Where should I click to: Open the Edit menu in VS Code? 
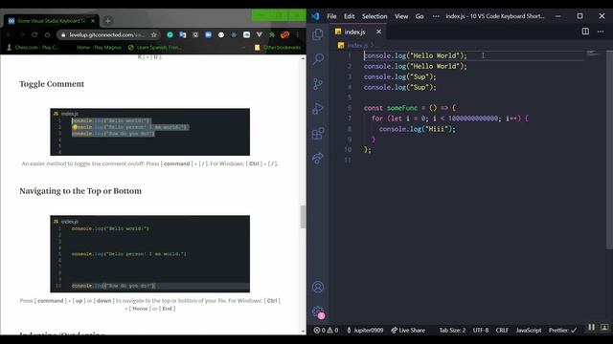click(x=349, y=16)
